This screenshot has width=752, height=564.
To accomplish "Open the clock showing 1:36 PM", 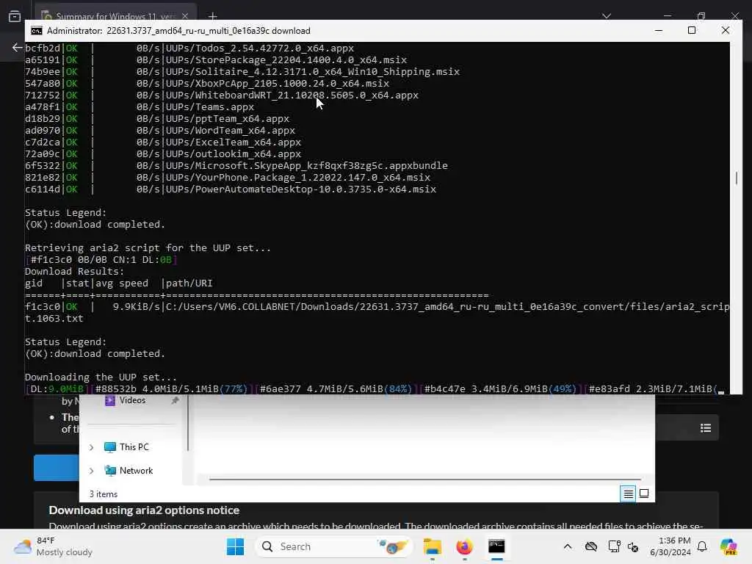I will click(x=670, y=546).
